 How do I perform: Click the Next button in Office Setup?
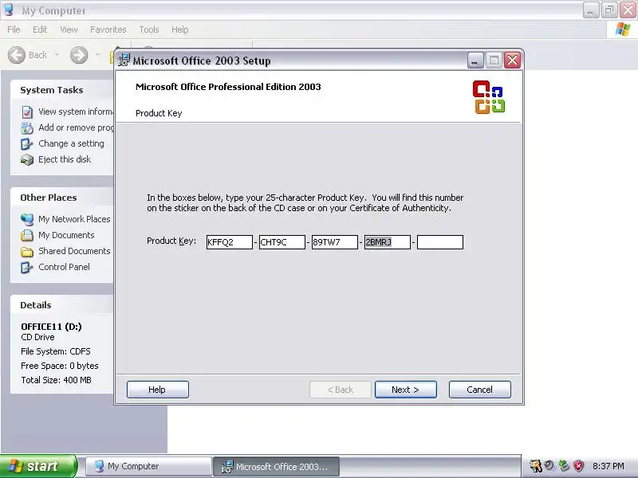click(406, 390)
